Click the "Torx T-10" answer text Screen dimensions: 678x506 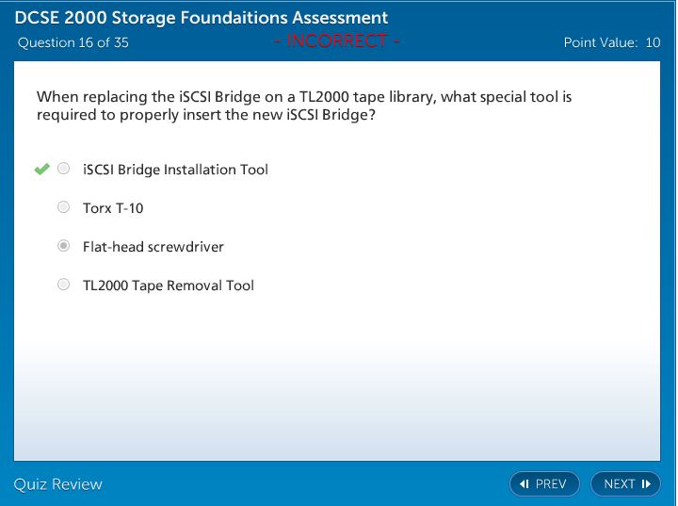(113, 208)
